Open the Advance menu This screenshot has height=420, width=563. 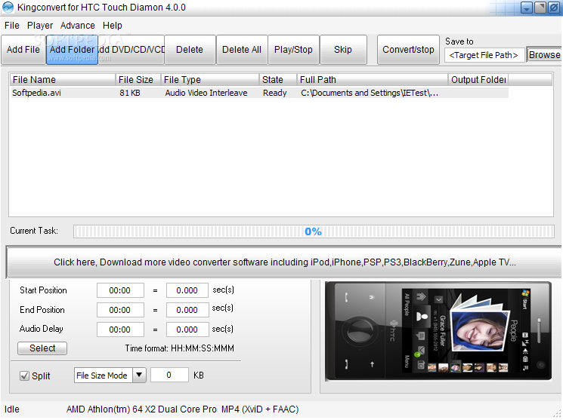pos(78,26)
